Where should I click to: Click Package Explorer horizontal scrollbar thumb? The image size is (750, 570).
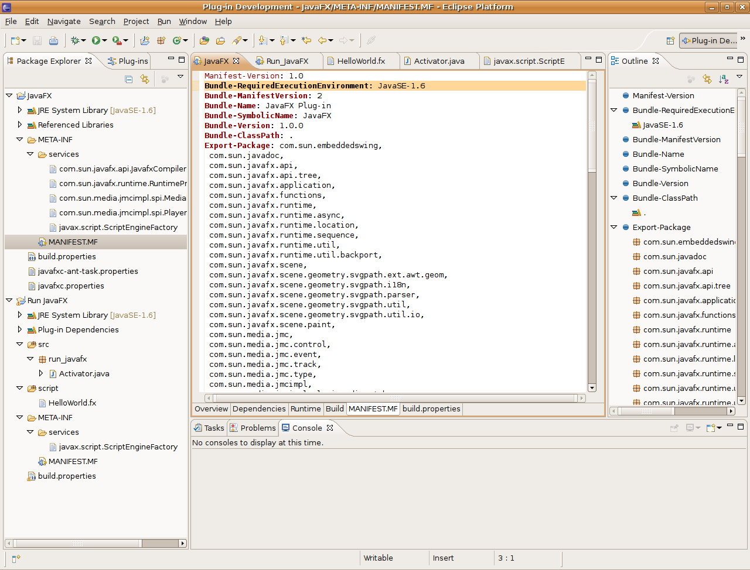pyautogui.click(x=77, y=543)
